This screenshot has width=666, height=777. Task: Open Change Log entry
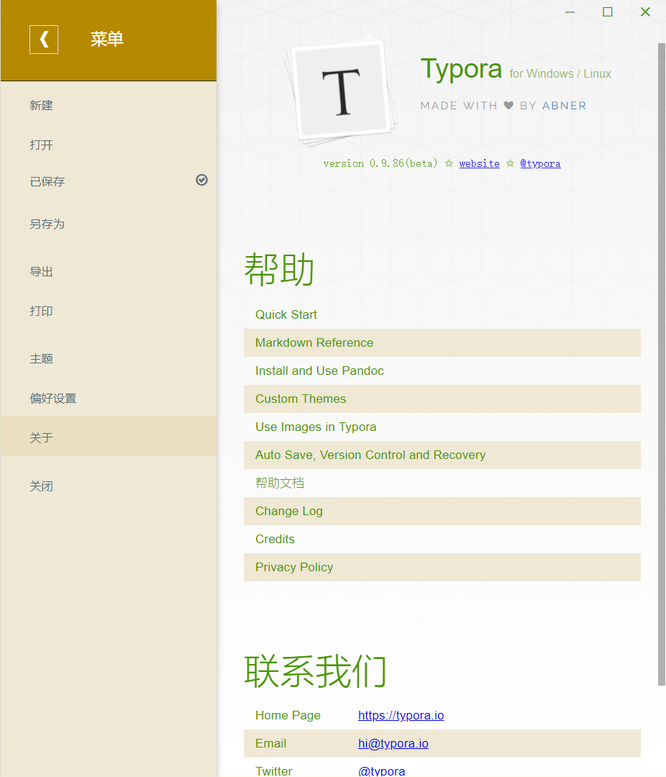[x=442, y=511]
